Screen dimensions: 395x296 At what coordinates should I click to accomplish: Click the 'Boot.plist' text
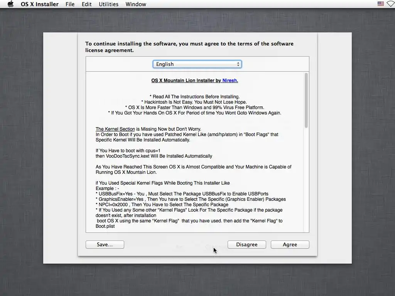(105, 226)
